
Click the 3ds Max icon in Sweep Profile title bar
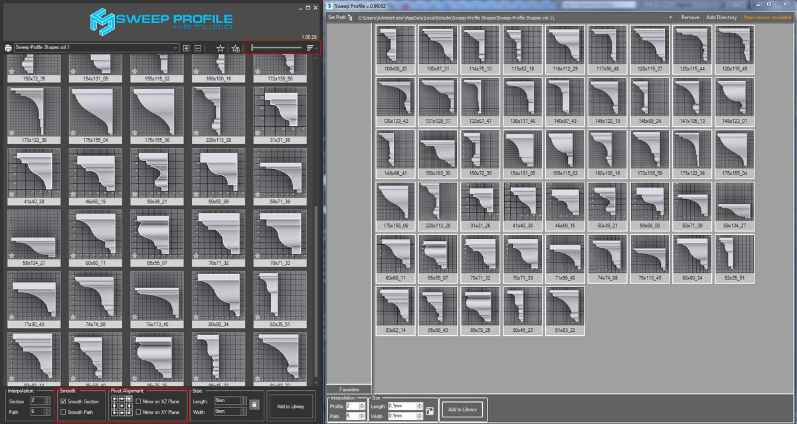[x=331, y=6]
